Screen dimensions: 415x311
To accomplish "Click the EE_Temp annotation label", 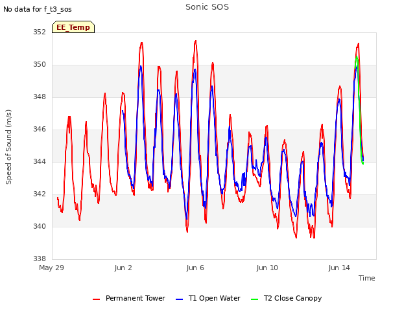I will tap(73, 27).
